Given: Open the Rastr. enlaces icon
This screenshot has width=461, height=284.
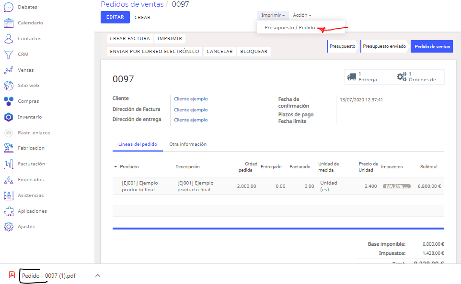Looking at the screenshot, I should 9,133.
